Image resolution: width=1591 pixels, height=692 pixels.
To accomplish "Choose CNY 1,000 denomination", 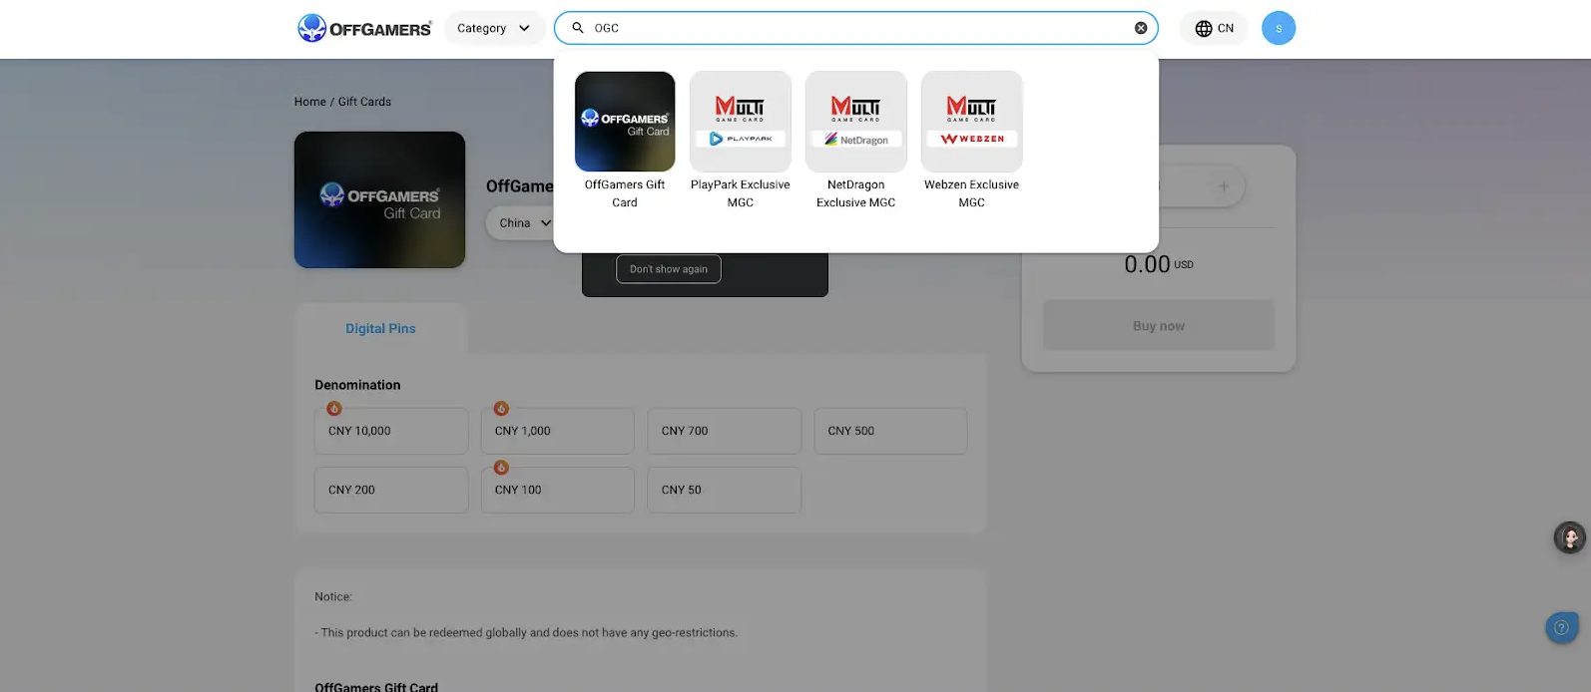I will click(558, 431).
